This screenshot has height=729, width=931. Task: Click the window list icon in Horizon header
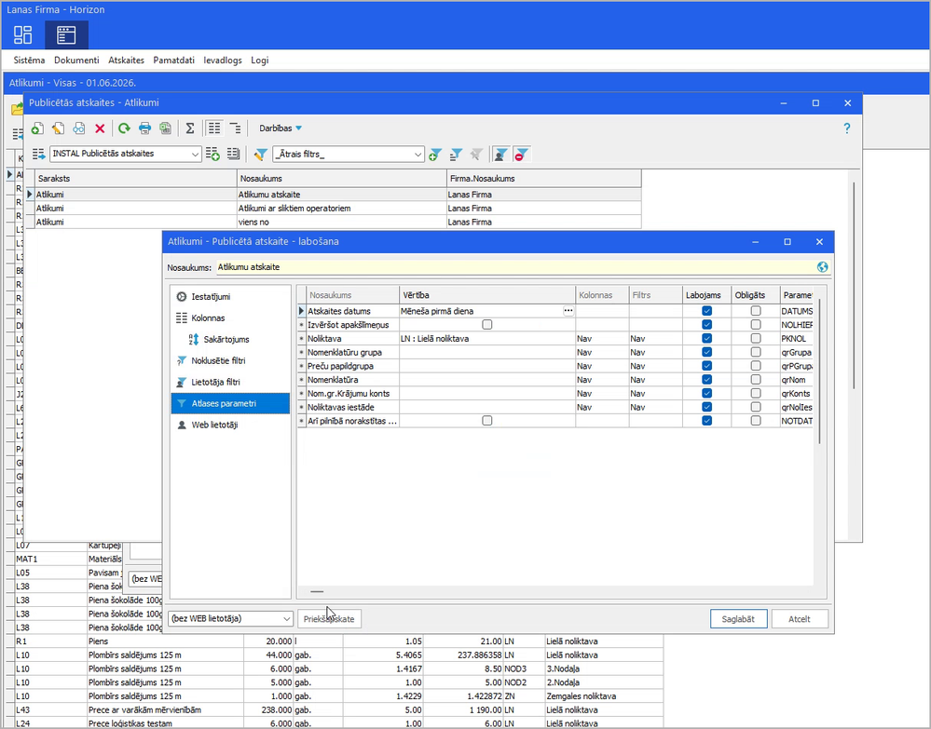(66, 35)
